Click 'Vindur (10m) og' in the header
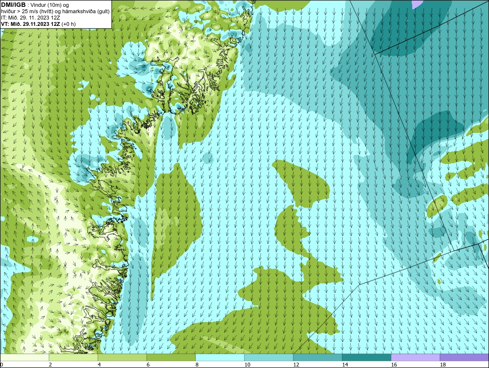 point(50,5)
